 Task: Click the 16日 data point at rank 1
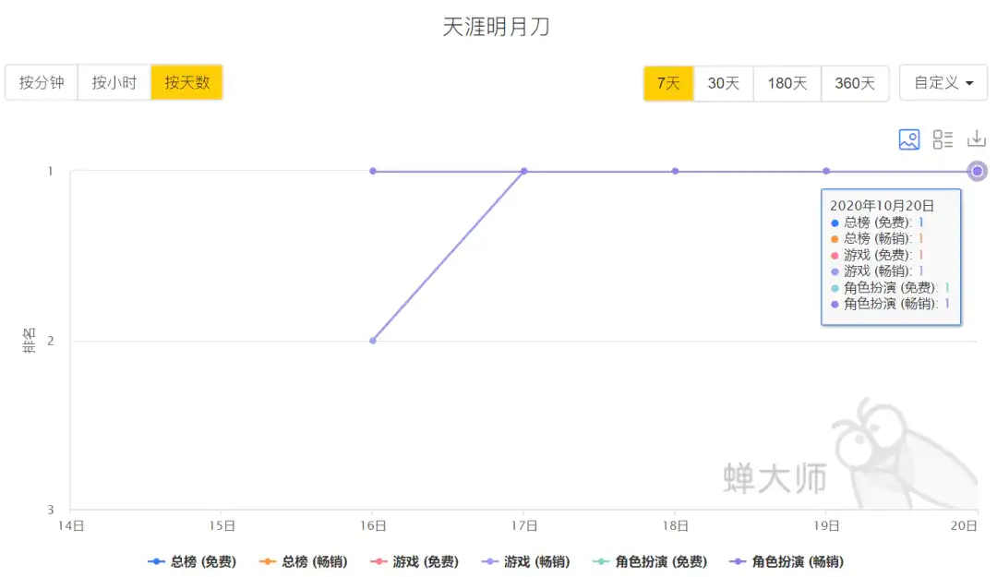(373, 171)
